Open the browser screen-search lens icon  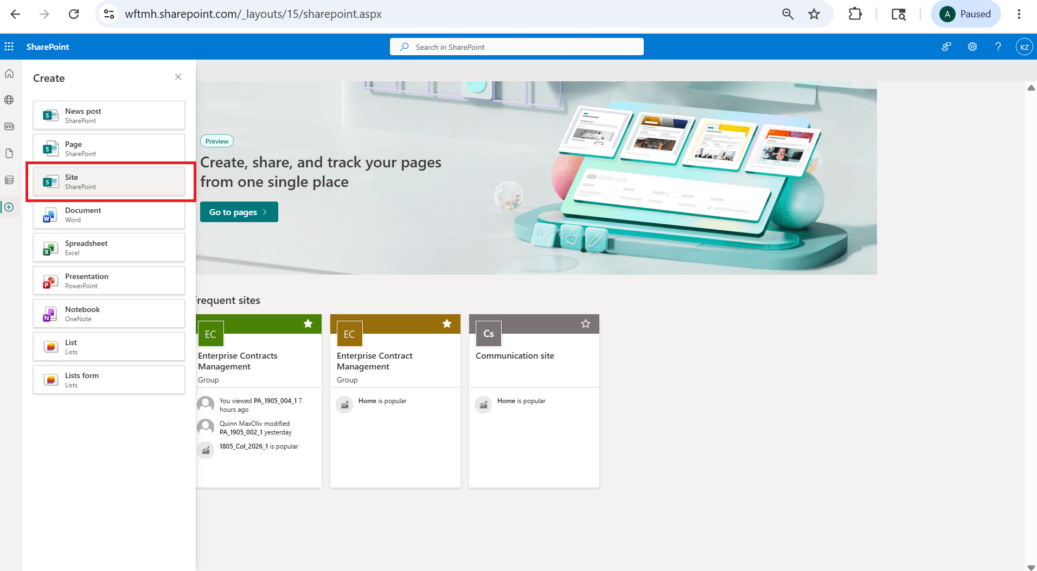pyautogui.click(x=899, y=14)
